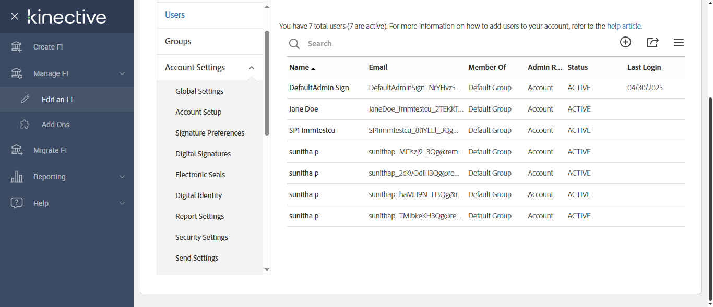Open the hamburger options menu icon
Image resolution: width=713 pixels, height=307 pixels.
[679, 42]
